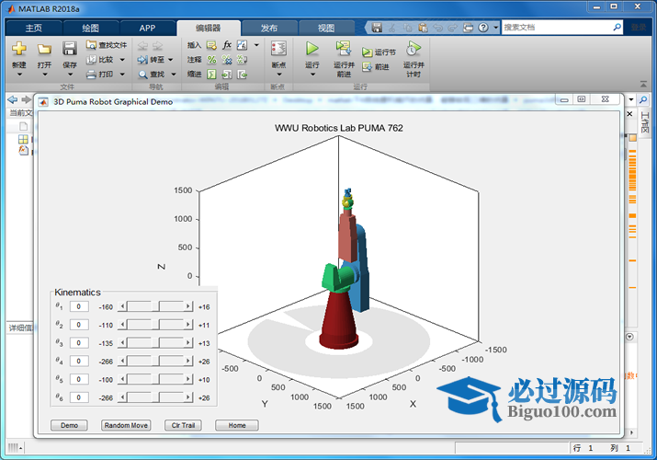Switch to the 发布 tab

269,29
